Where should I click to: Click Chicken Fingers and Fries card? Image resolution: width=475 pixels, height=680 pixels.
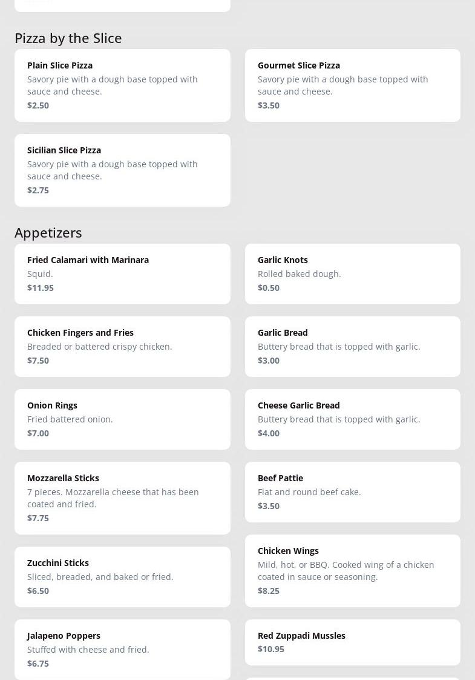(122, 346)
